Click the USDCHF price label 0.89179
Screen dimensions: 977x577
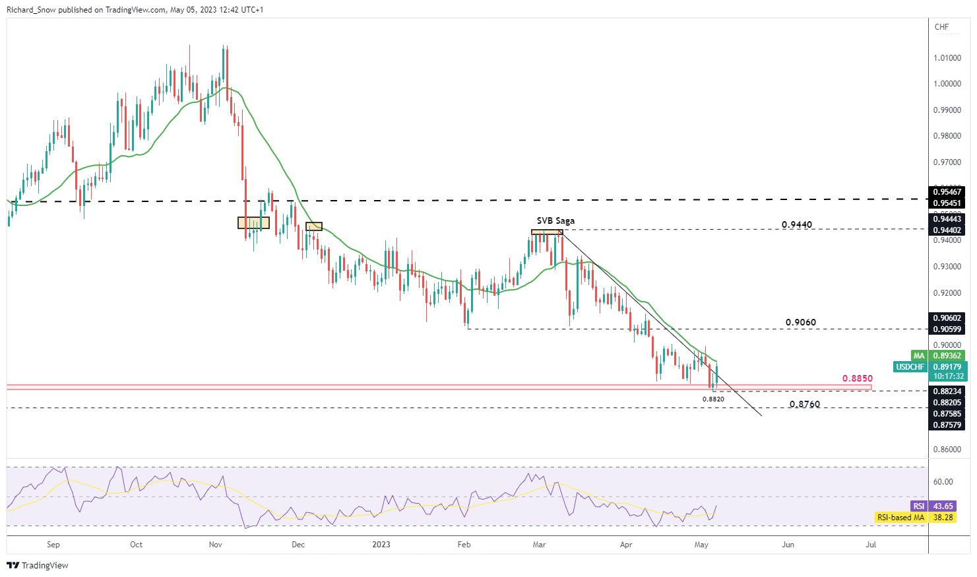click(x=948, y=367)
